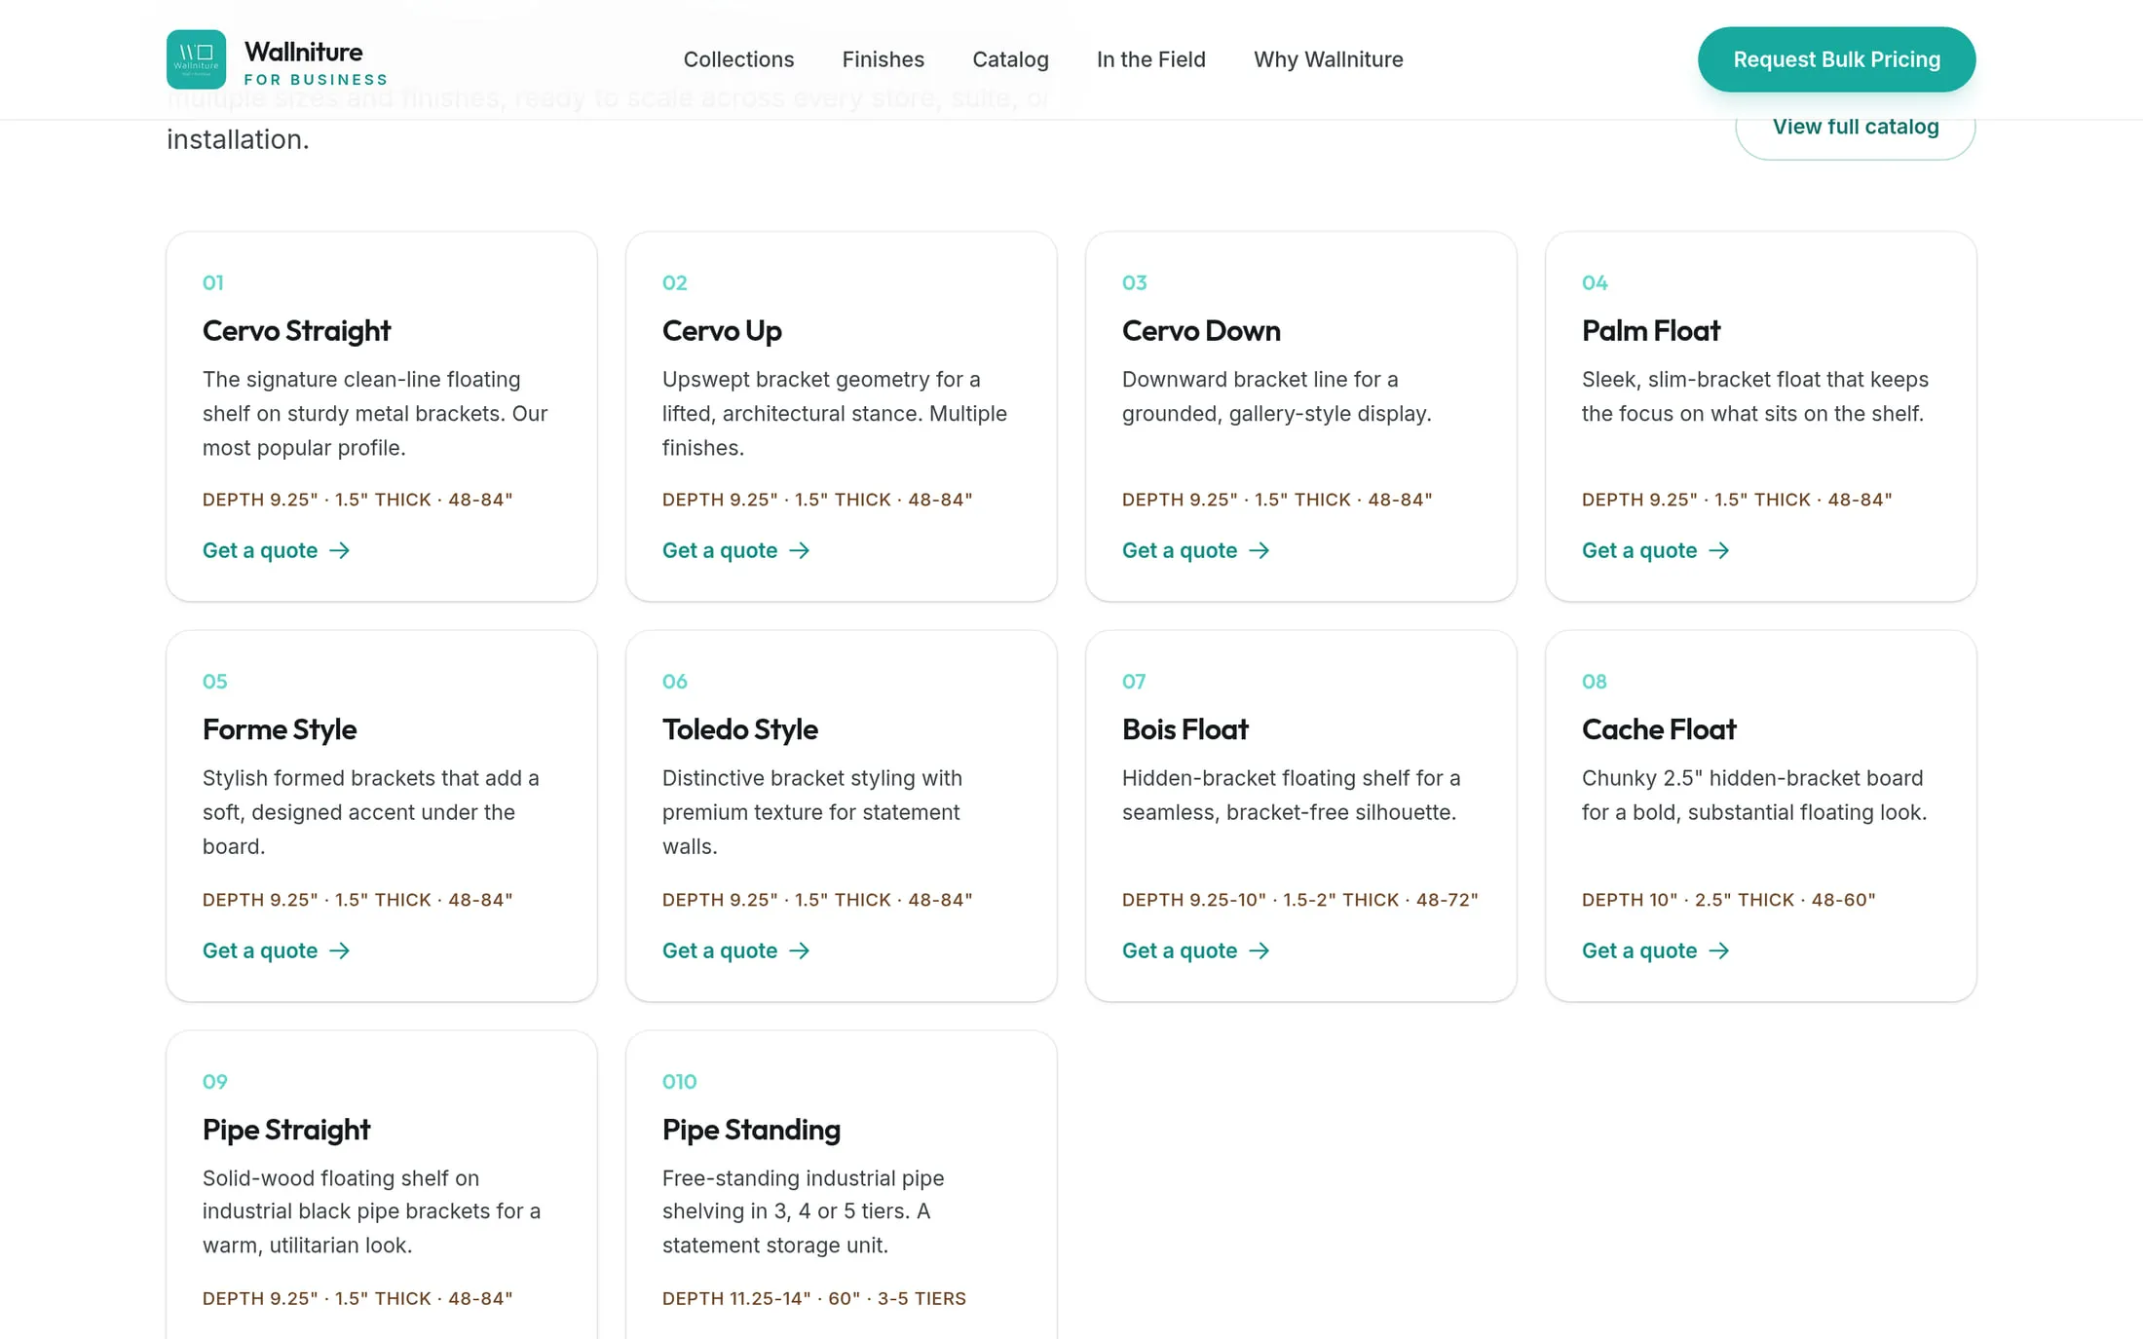Click the Request Bulk Pricing button

(1836, 59)
